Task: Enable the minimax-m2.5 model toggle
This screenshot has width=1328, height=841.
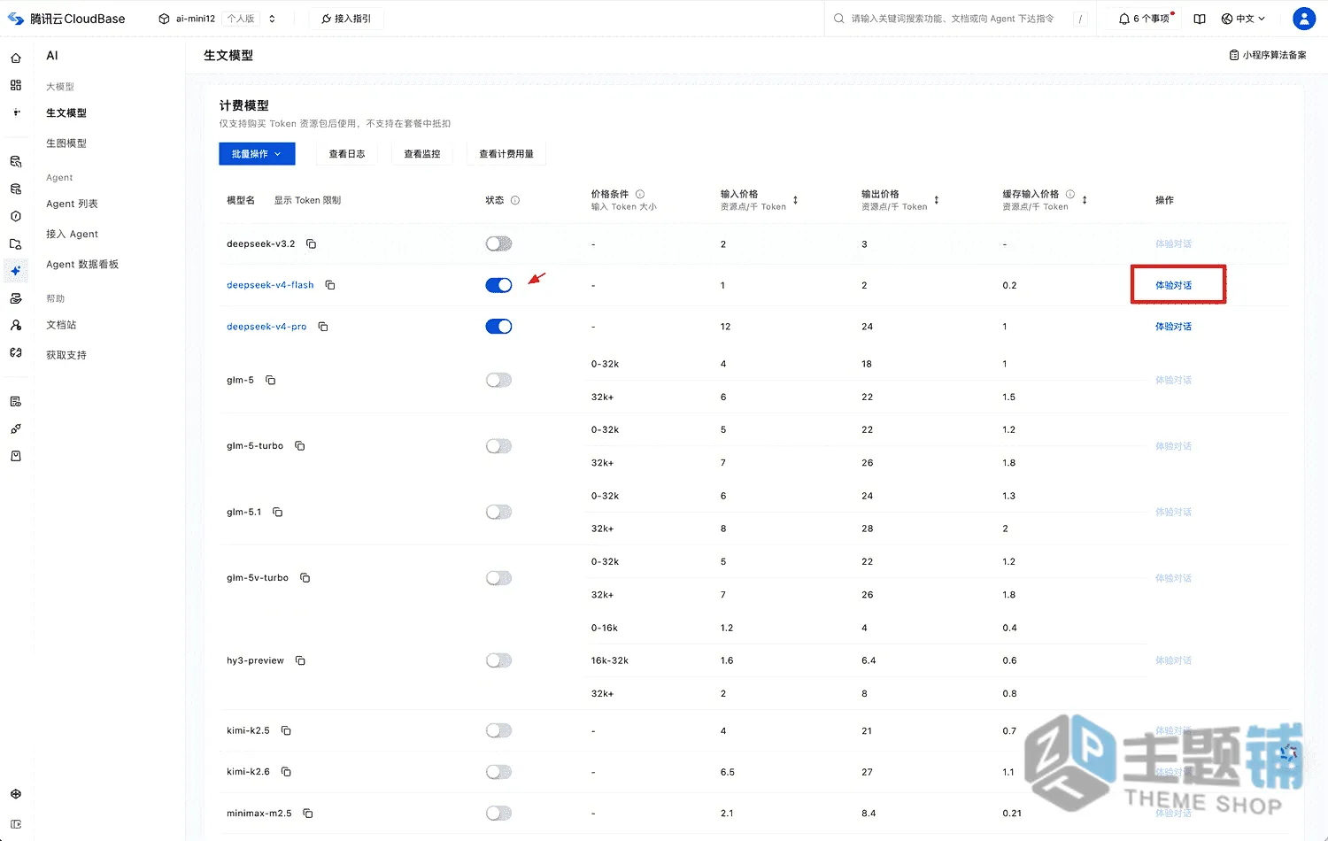Action: pyautogui.click(x=498, y=813)
